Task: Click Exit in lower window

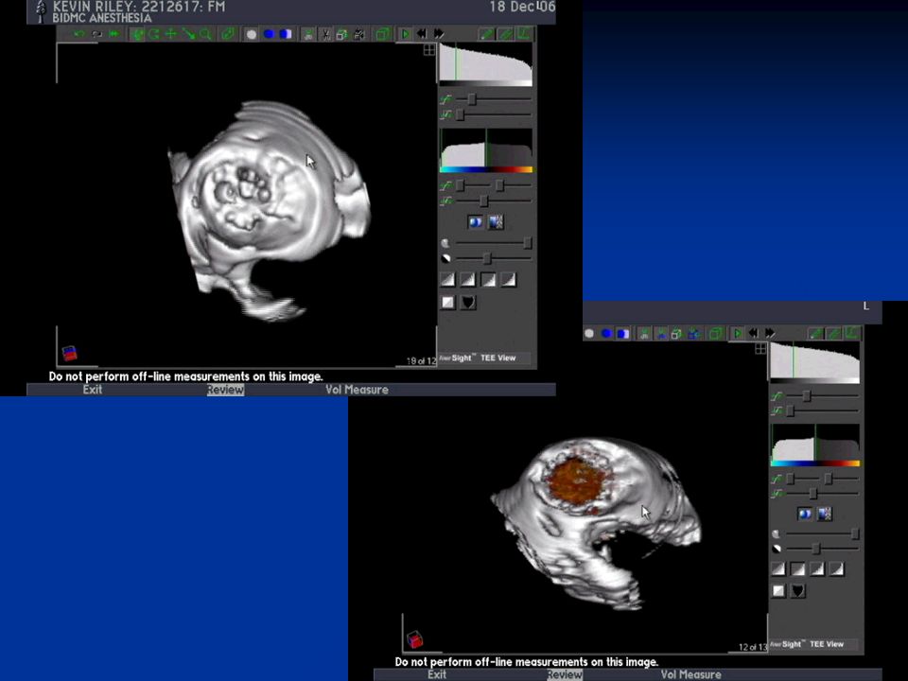Action: (x=437, y=674)
